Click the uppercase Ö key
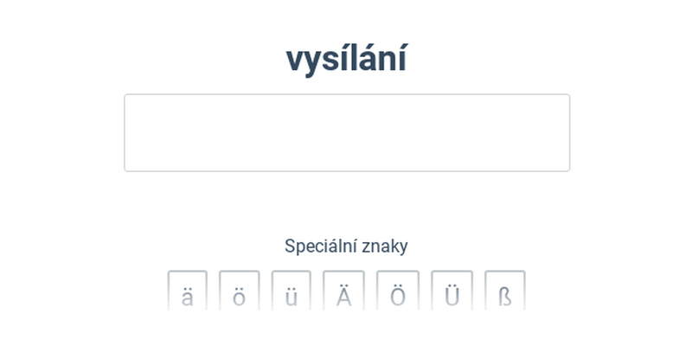Screen dimensions: 692x346 398,292
